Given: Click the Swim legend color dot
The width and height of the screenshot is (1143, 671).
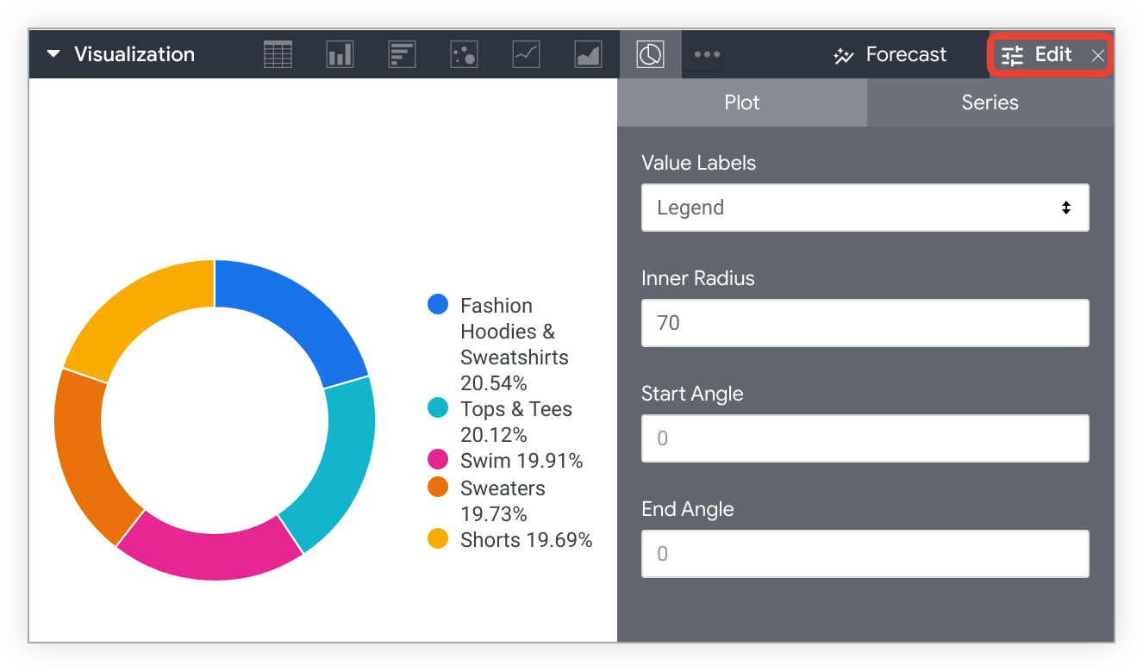Looking at the screenshot, I should [437, 458].
